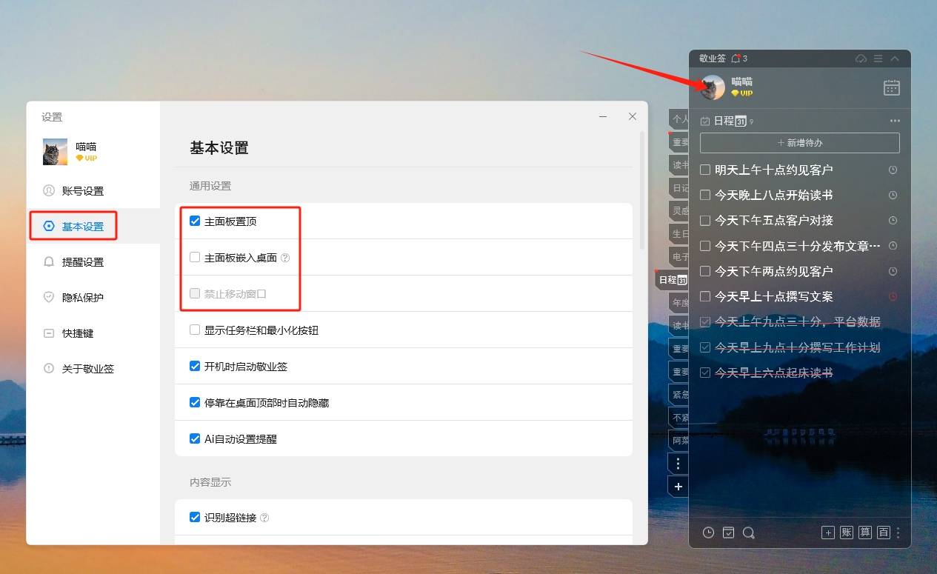This screenshot has height=574, width=937.
Task: Click reminder clock of 今天下午五点客户对接
Action: [893, 220]
